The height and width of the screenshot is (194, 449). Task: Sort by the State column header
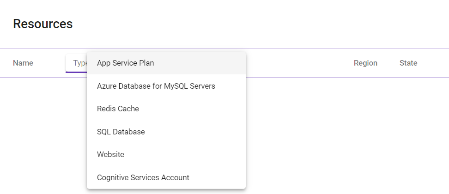(x=408, y=63)
